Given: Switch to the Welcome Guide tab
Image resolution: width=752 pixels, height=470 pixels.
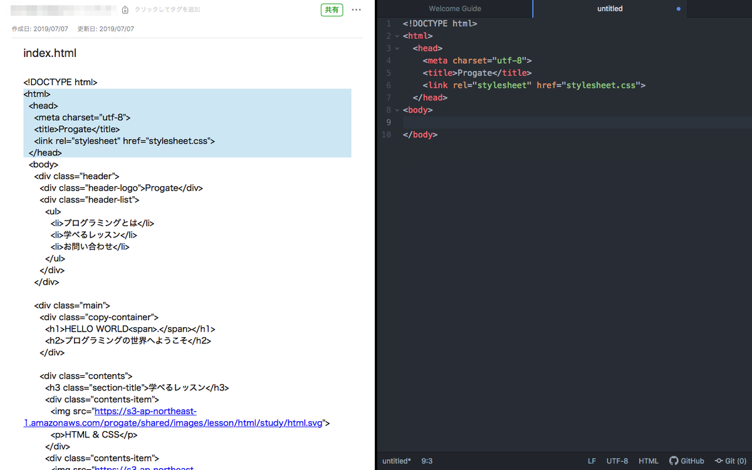Looking at the screenshot, I should [x=455, y=9].
